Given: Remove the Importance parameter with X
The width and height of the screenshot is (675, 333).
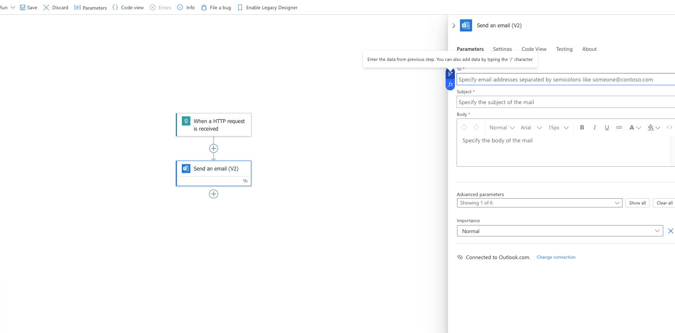Looking at the screenshot, I should click(x=670, y=231).
